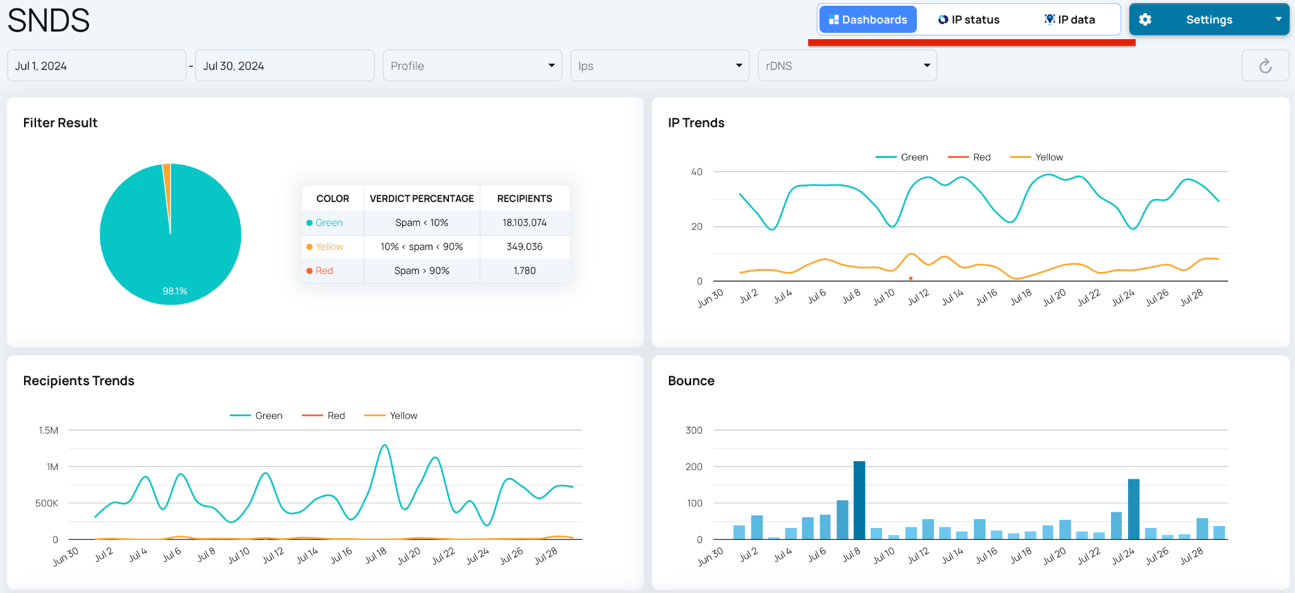This screenshot has height=593, width=1295.
Task: Click the Recipients Trends heading
Action: click(x=79, y=381)
